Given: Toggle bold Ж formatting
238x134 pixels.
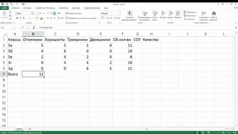Looking at the screenshot, I should (17, 18).
